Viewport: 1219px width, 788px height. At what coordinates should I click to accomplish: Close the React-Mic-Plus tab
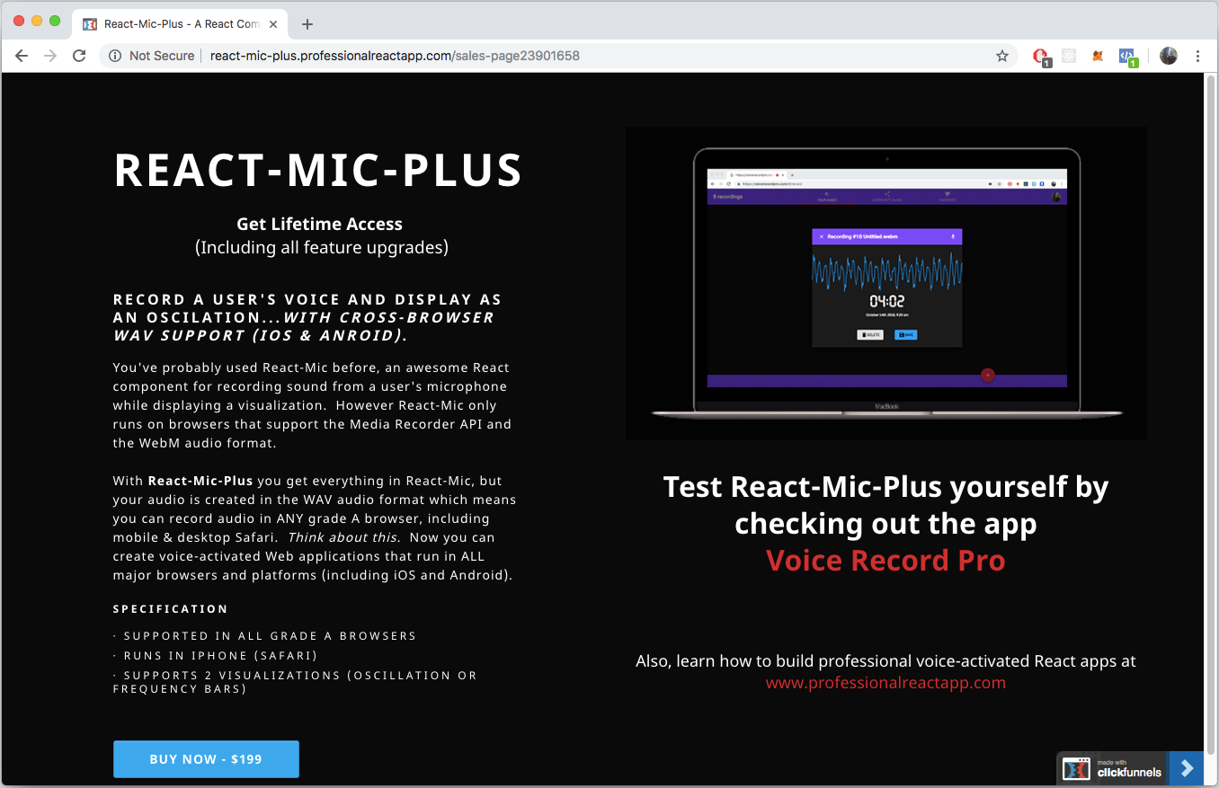[273, 24]
